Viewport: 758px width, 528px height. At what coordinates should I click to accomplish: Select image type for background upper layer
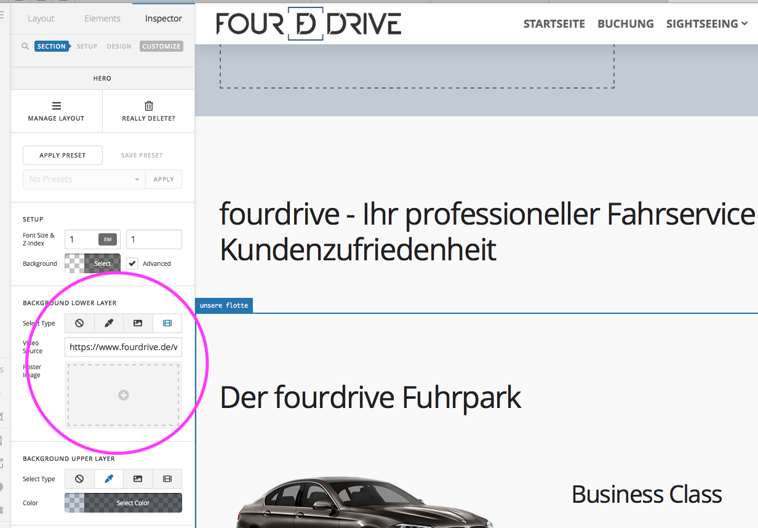pos(138,479)
